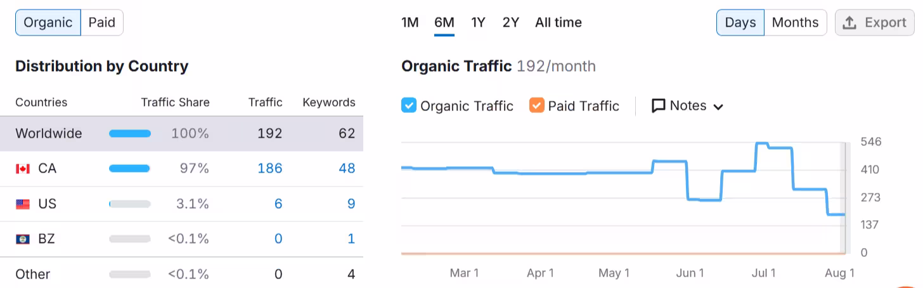Screen dimensions: 923x288
Task: Select the 1Y time range
Action: click(478, 23)
